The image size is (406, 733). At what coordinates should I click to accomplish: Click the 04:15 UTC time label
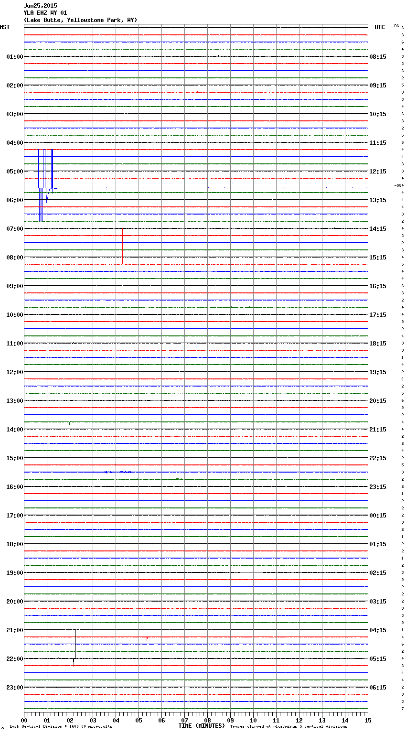378,630
